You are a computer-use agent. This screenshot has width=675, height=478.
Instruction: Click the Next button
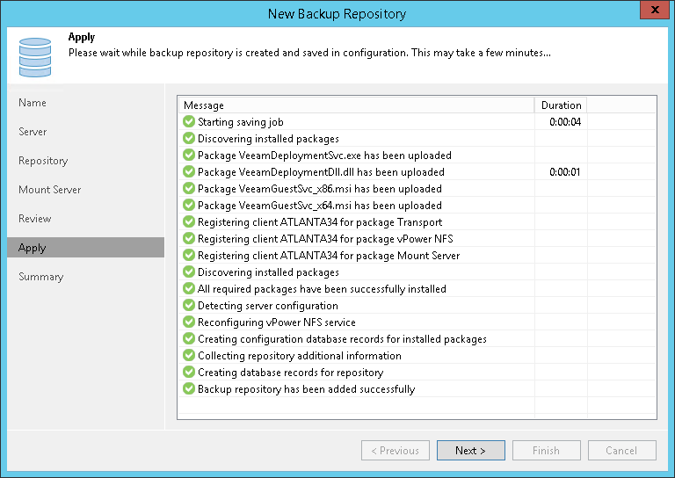pos(470,450)
